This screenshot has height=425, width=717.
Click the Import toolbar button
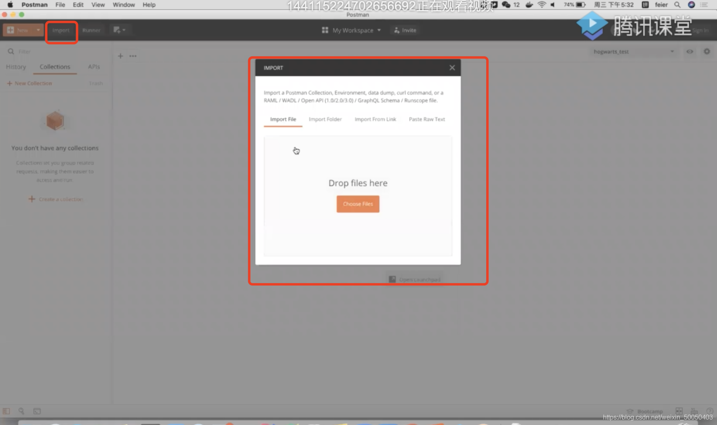click(x=61, y=30)
